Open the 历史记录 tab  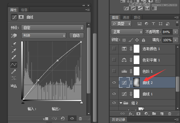point(118,120)
